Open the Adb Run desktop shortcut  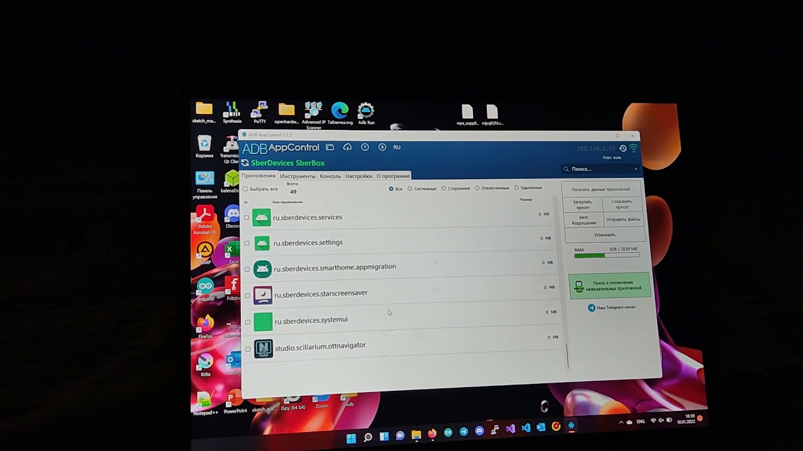366,113
